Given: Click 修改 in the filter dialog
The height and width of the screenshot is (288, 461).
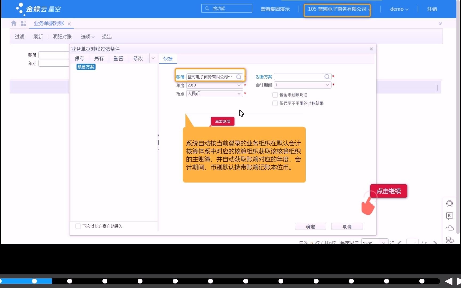Looking at the screenshot, I should pos(138,58).
